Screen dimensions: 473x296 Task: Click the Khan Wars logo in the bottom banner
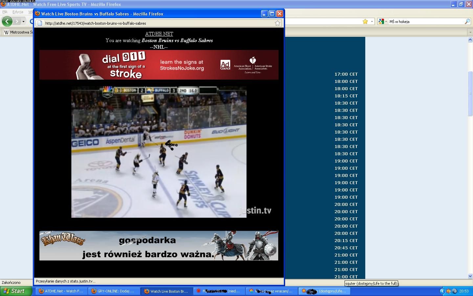(63, 239)
